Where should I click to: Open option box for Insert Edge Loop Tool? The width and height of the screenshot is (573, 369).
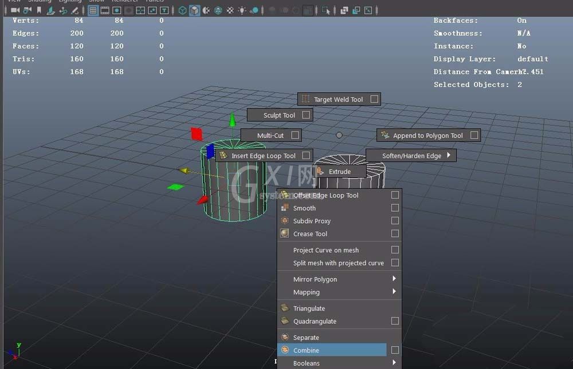(306, 156)
